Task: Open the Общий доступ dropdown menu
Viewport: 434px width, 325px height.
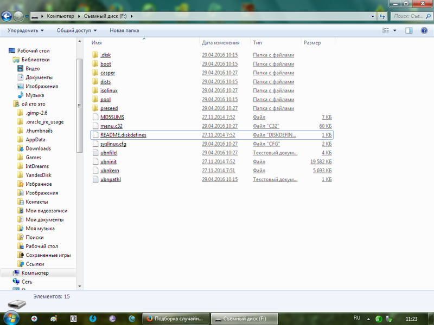Action: coord(76,31)
